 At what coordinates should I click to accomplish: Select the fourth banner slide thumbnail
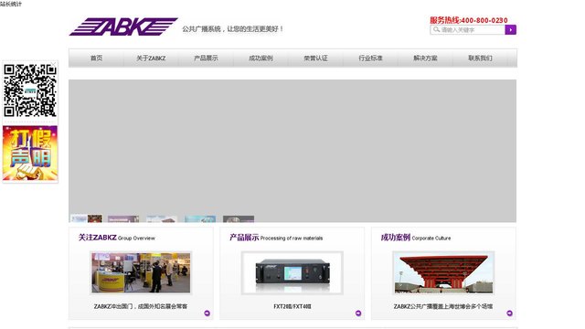[200, 219]
